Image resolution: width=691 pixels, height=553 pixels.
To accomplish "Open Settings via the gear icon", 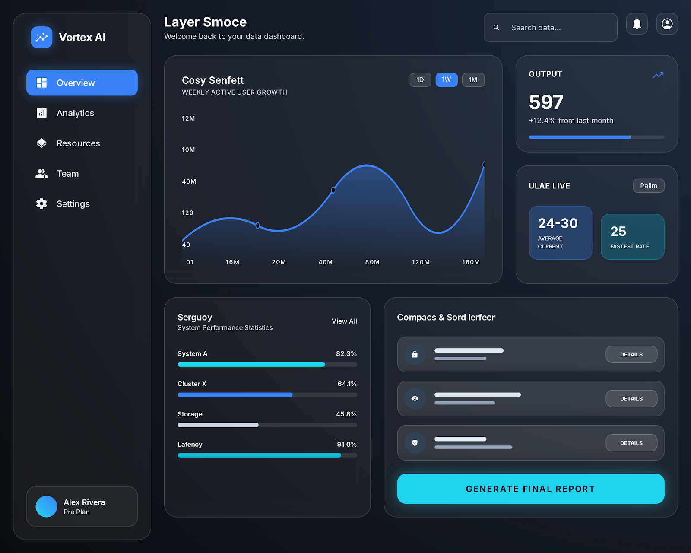I will pyautogui.click(x=41, y=203).
